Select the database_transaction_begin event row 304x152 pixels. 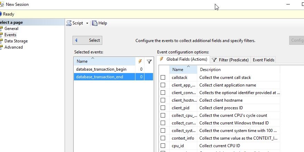(x=101, y=69)
